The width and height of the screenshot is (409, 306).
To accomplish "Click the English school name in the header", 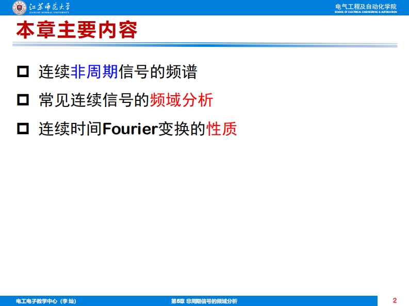I will (x=366, y=12).
